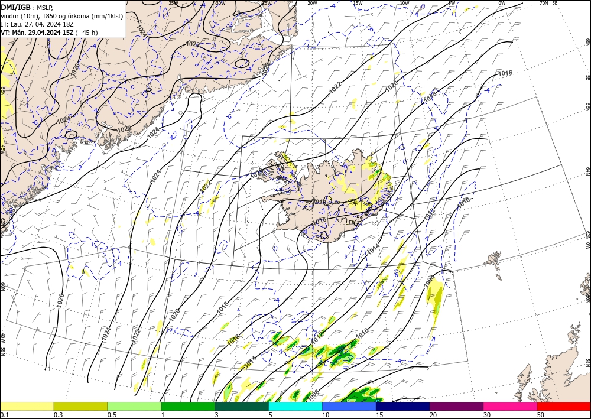Select the olive 0.3 precipitation legend swatch

[x=80, y=406]
